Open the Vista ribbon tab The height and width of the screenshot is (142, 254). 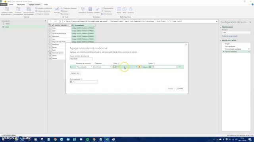(x=46, y=4)
